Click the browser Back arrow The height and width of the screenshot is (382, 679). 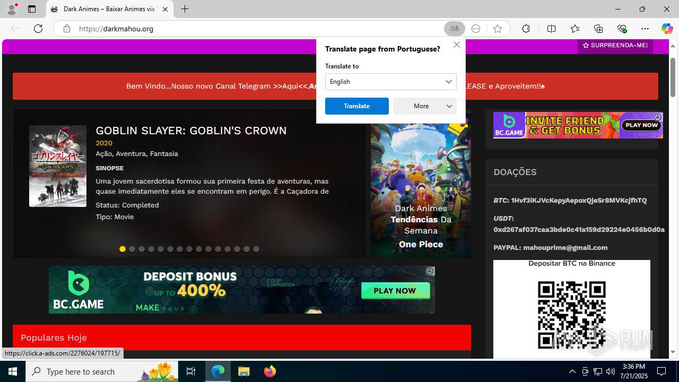(15, 29)
